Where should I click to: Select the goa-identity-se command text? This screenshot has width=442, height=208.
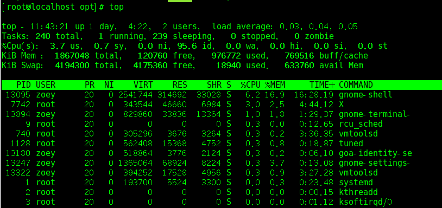click(375, 153)
